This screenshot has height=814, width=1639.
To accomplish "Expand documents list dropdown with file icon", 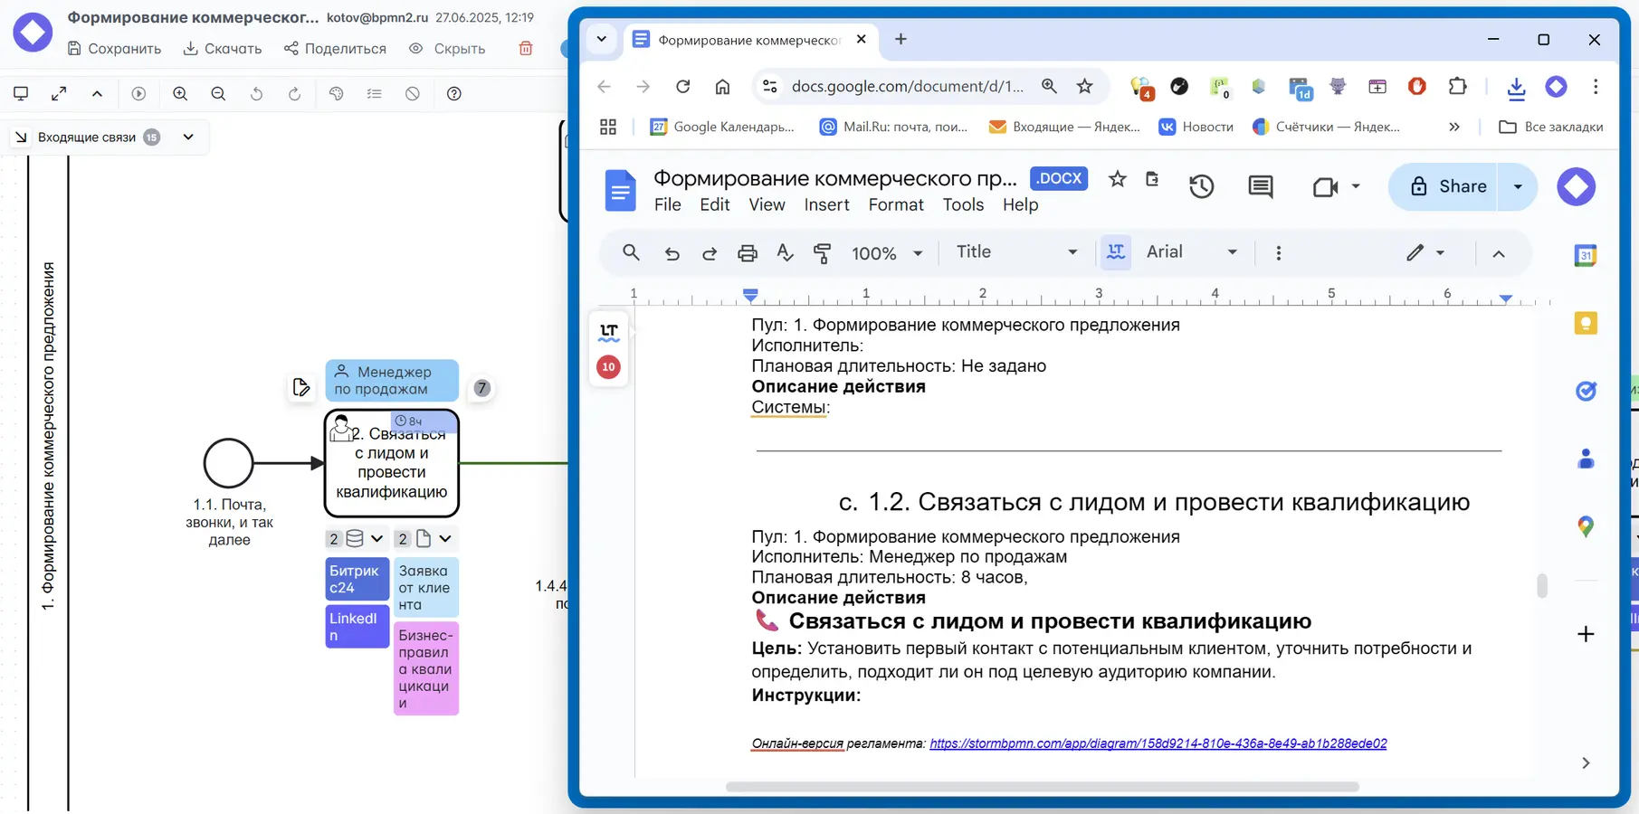I will 424,539.
